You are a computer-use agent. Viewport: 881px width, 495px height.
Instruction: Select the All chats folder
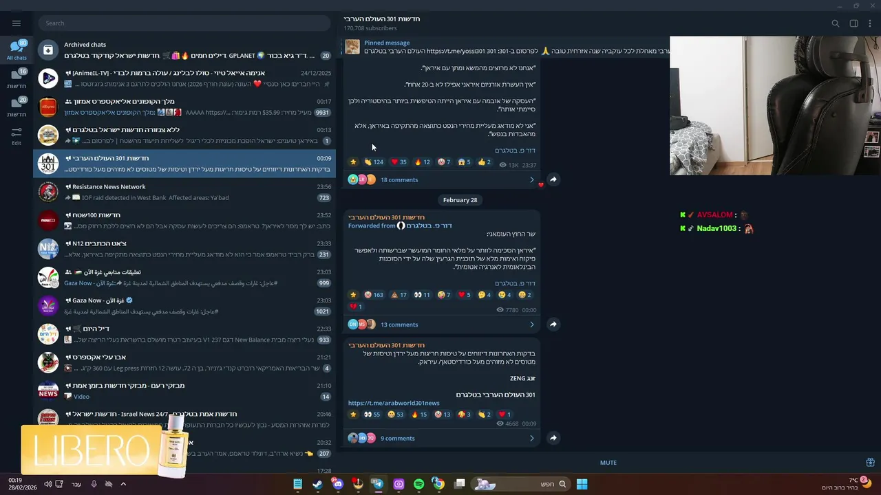tap(17, 50)
